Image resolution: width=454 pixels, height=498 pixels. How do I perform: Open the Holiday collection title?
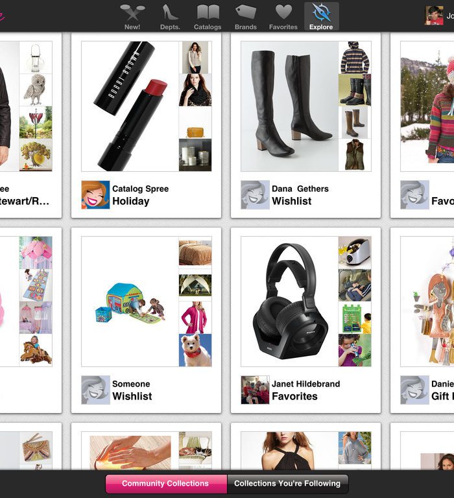tap(131, 201)
